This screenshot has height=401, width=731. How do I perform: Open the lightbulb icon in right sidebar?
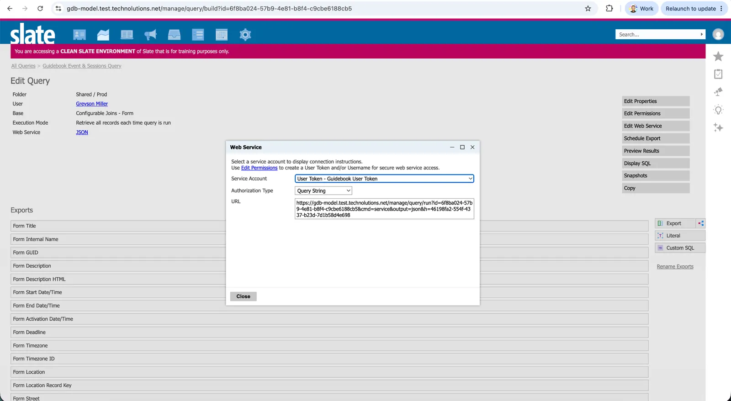(x=718, y=110)
